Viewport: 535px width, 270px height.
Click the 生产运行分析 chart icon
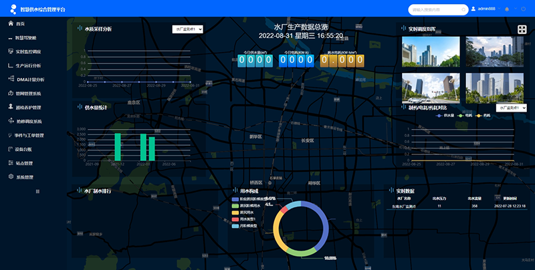tap(11, 65)
